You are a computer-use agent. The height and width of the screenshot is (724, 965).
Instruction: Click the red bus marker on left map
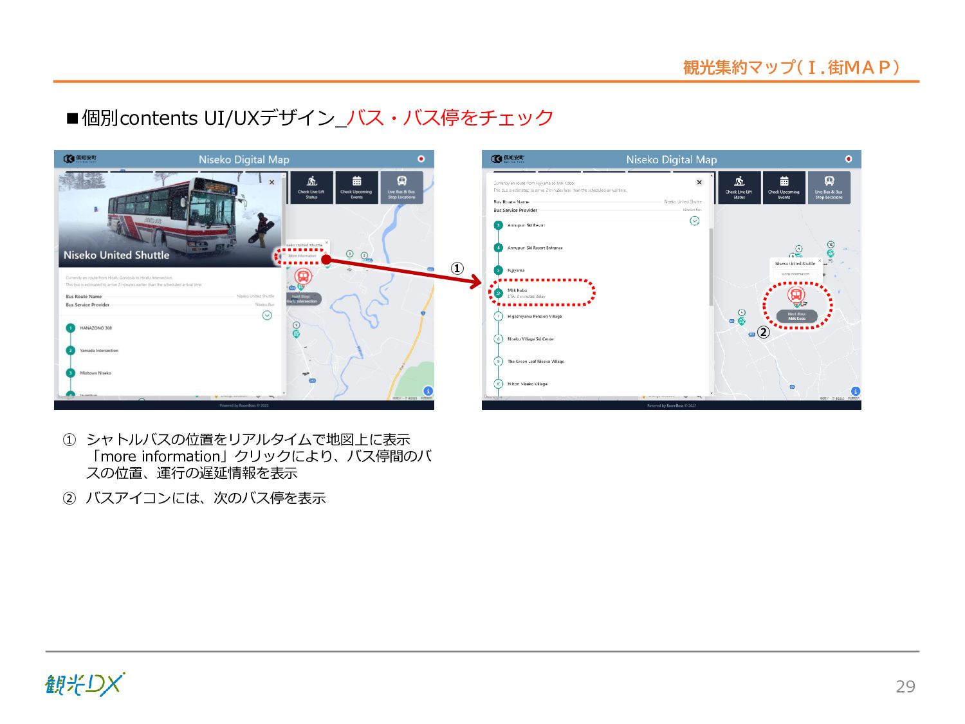coord(303,277)
